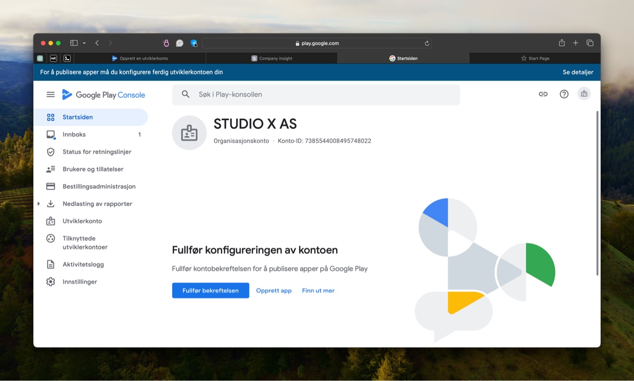Open Innboks sidebar item

point(91,135)
